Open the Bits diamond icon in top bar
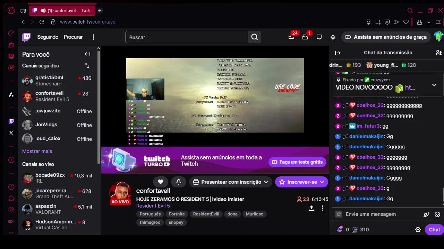Viewport: 444px width, 249px height. coord(333,37)
